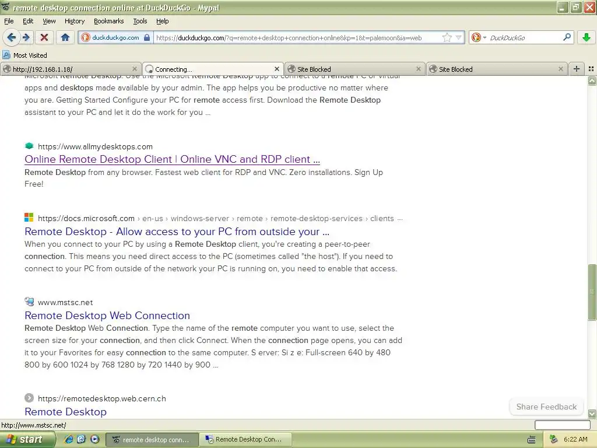Screen dimensions: 597x448
Task: Stop page loading with red X button
Action: (x=44, y=37)
